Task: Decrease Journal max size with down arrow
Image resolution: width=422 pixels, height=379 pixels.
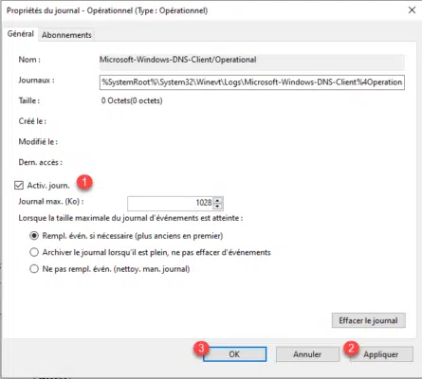Action: [217, 207]
